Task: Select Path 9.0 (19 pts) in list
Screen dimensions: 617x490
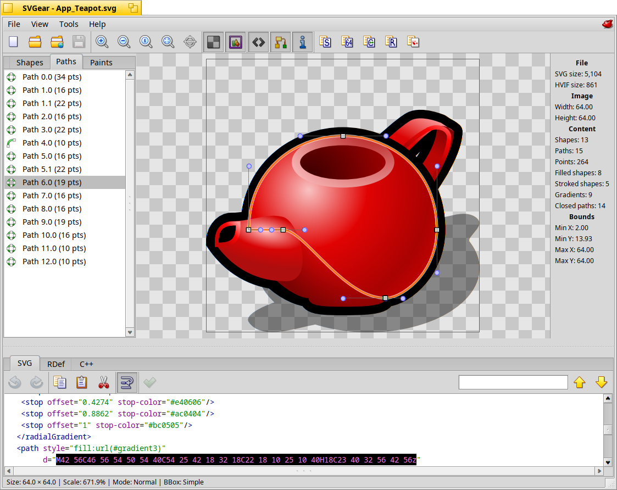Action: click(x=52, y=222)
